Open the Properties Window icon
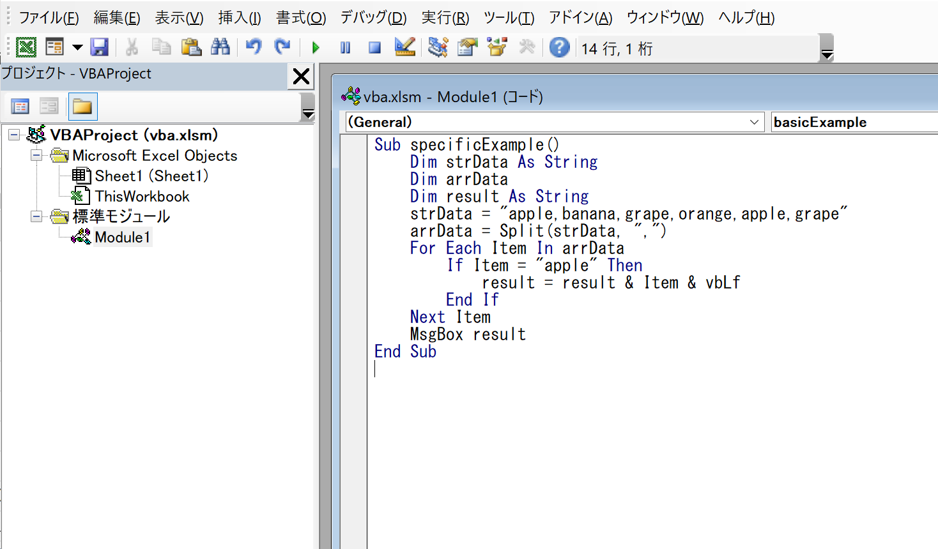Viewport: 938px width, 549px height. (468, 47)
